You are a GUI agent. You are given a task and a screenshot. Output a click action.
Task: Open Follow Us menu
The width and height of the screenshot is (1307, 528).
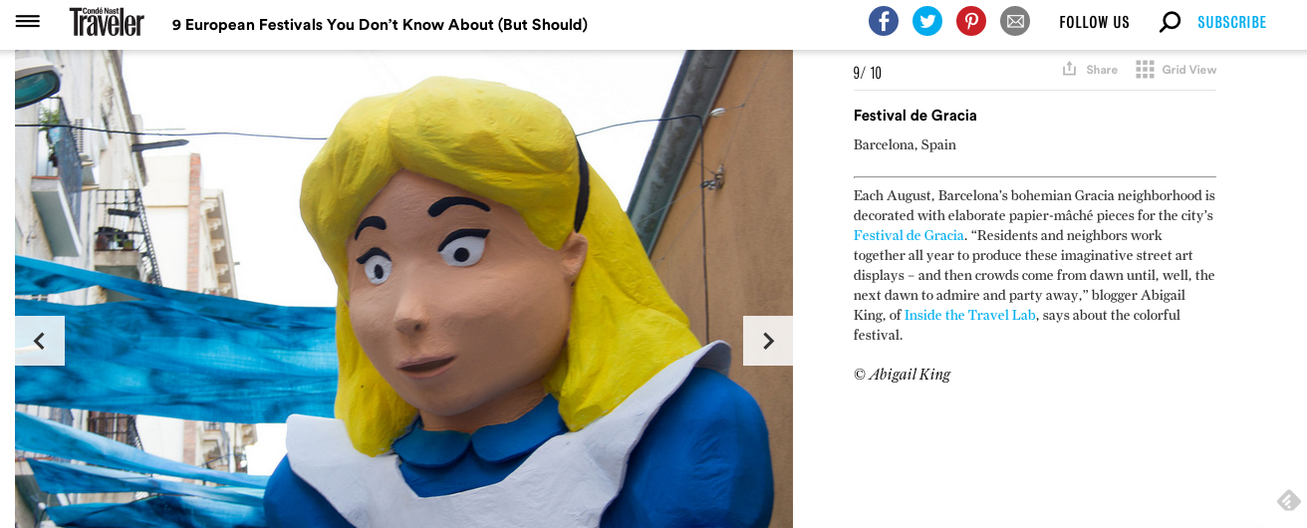click(1094, 22)
